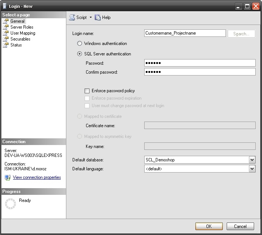The height and width of the screenshot is (235, 262).
Task: Select Mapped to certificate radio button
Action: pos(79,116)
